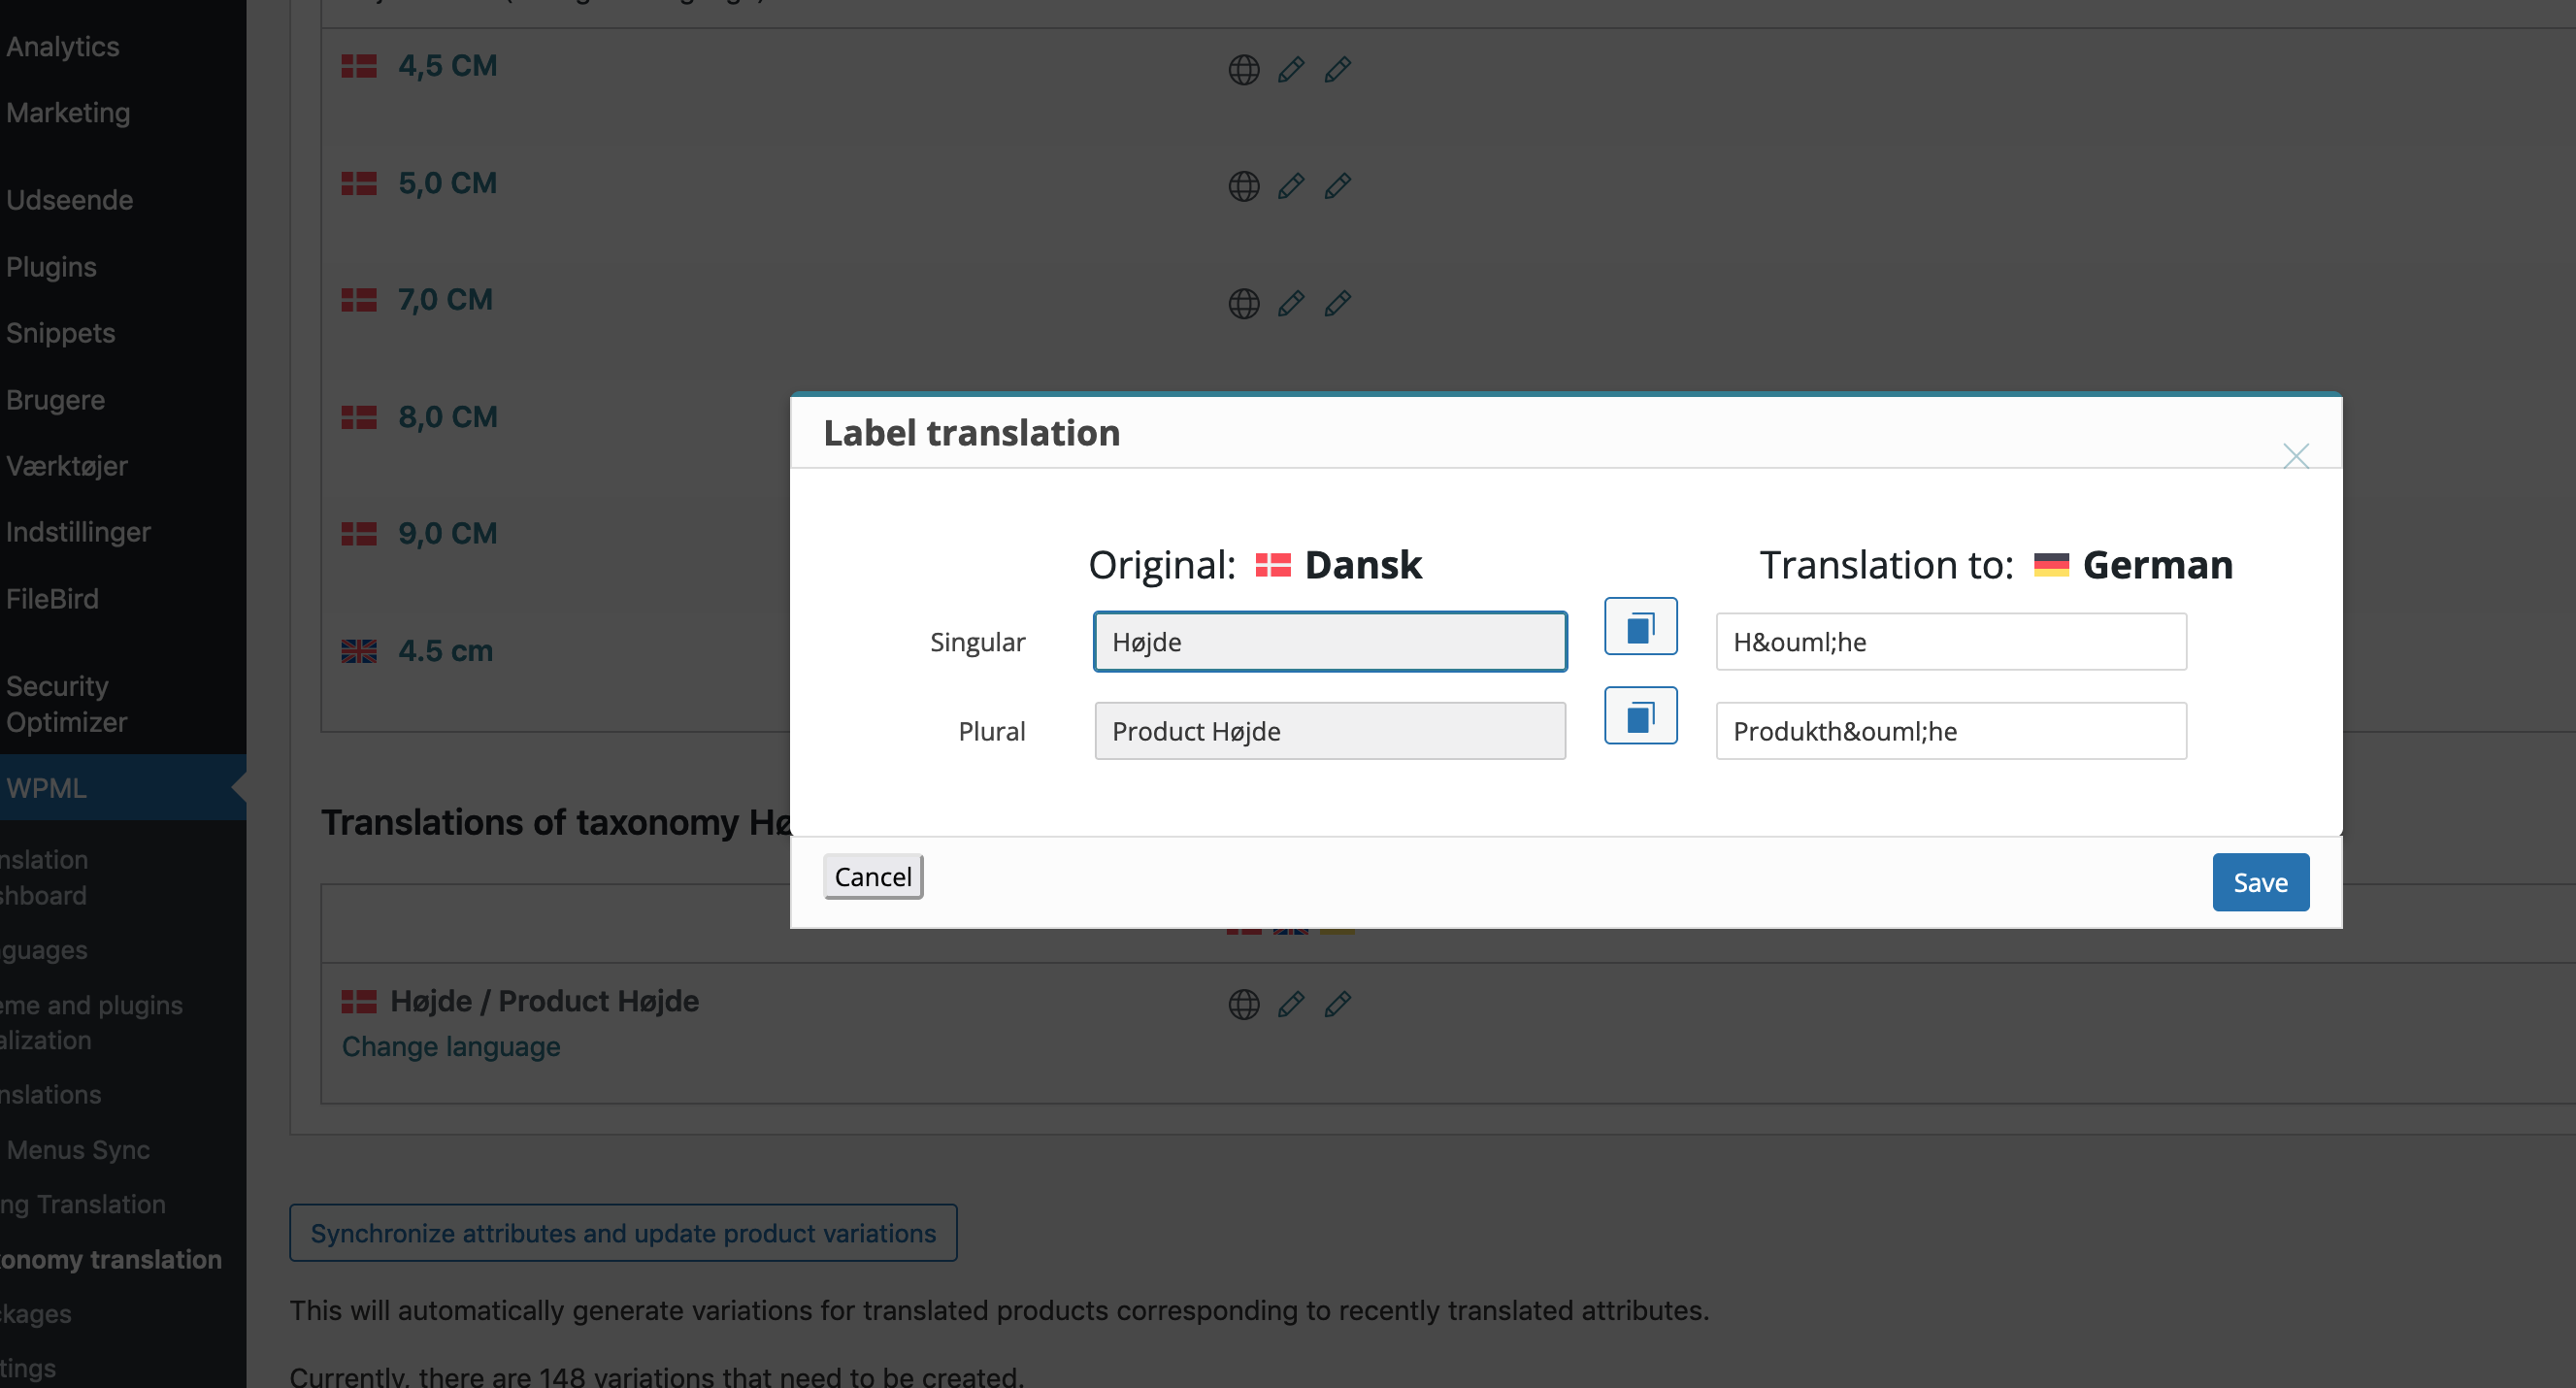Click first pencil icon for 5,0 CM
Viewport: 2576px width, 1388px height.
click(x=1290, y=186)
